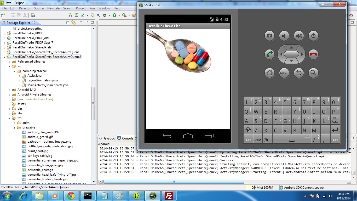Click the red end-call button on emulator
357x201 pixels.
click(x=313, y=54)
